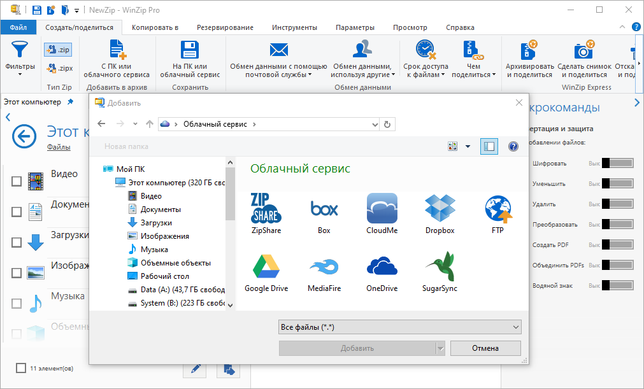Click the Filters funnel icon
Screen dimensions: 644x389
tap(20, 57)
